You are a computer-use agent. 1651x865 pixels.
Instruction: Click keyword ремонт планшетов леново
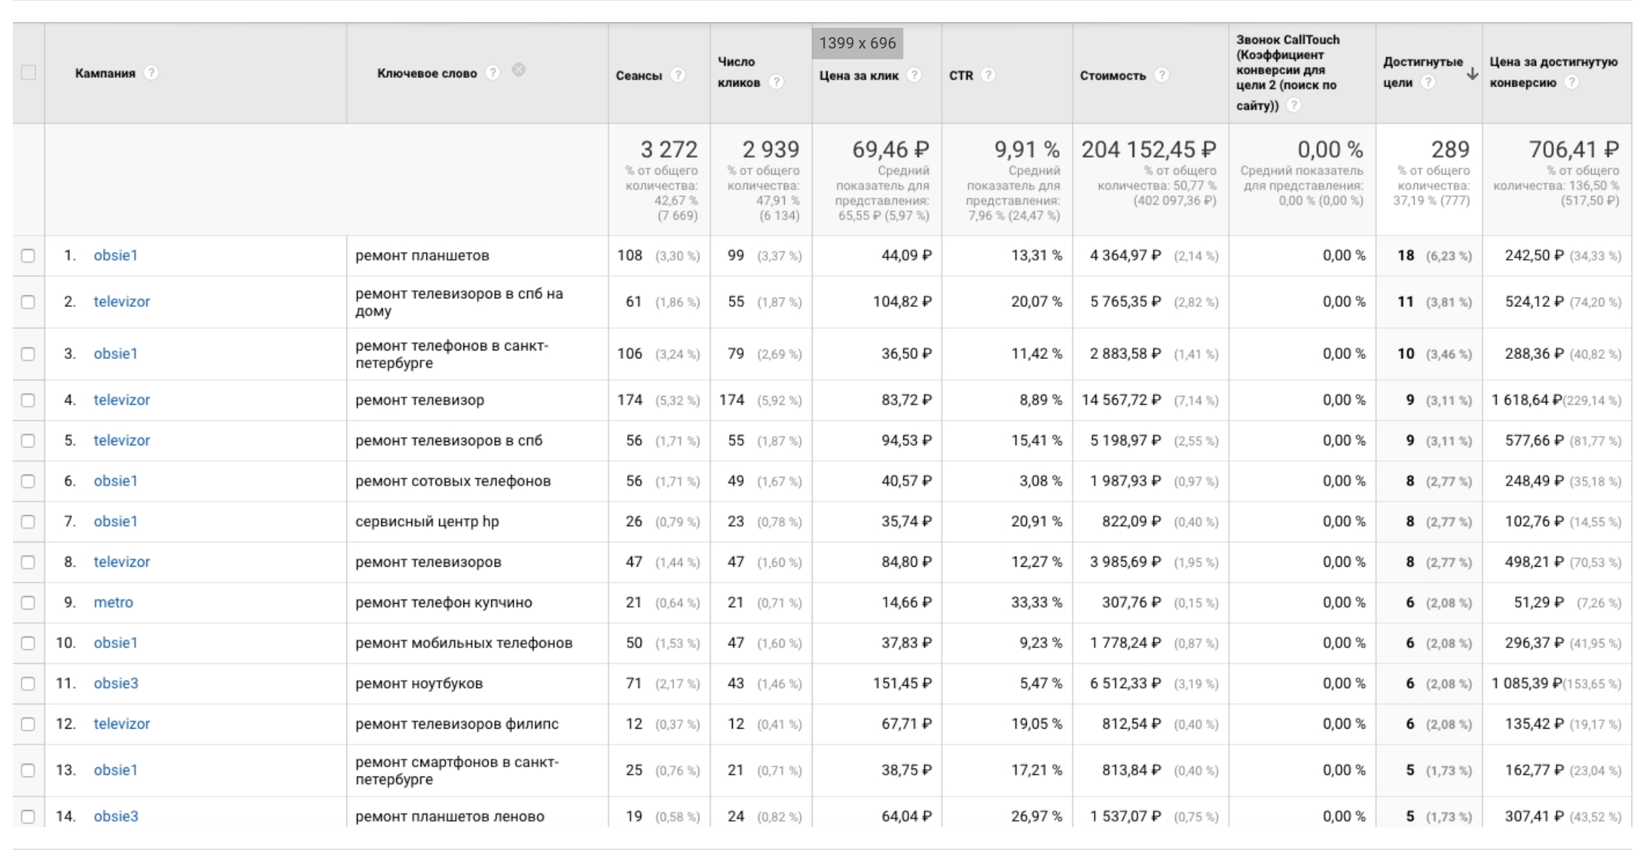tap(450, 816)
